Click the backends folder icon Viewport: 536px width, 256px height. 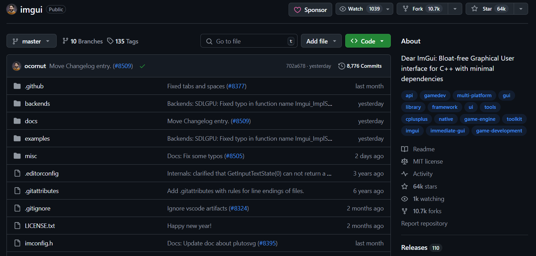point(17,103)
